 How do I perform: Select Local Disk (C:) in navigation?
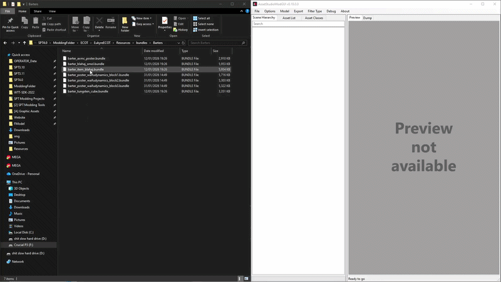tap(24, 232)
